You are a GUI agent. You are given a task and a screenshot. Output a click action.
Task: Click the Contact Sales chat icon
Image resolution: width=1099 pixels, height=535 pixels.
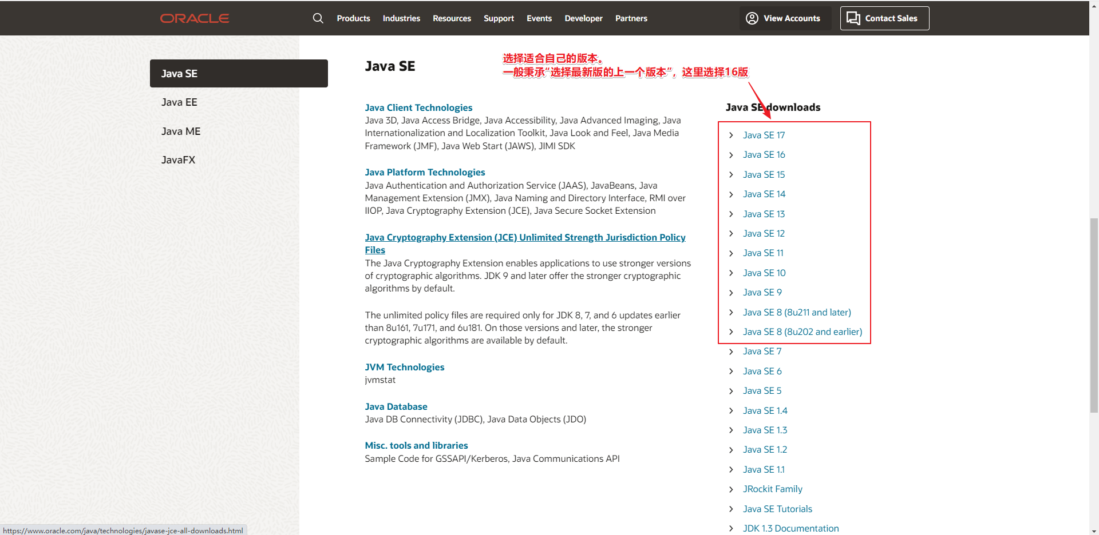[853, 18]
